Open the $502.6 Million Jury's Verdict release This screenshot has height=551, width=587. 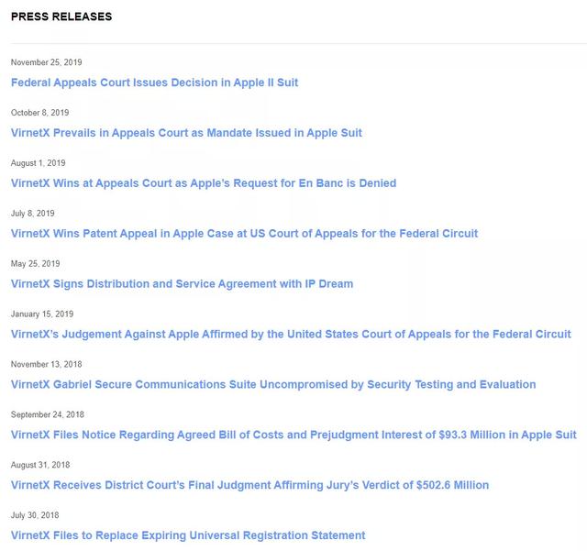(249, 485)
